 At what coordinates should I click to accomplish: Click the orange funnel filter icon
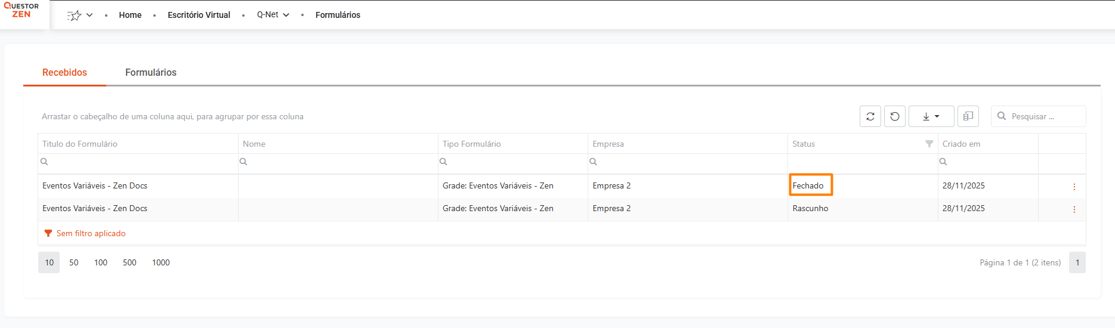[x=48, y=233]
